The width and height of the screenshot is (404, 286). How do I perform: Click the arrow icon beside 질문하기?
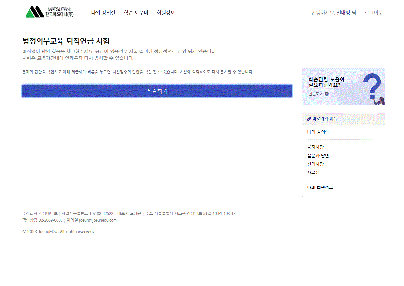click(x=327, y=94)
